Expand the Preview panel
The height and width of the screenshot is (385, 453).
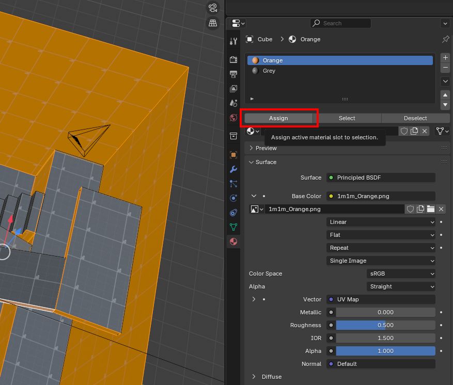point(266,148)
